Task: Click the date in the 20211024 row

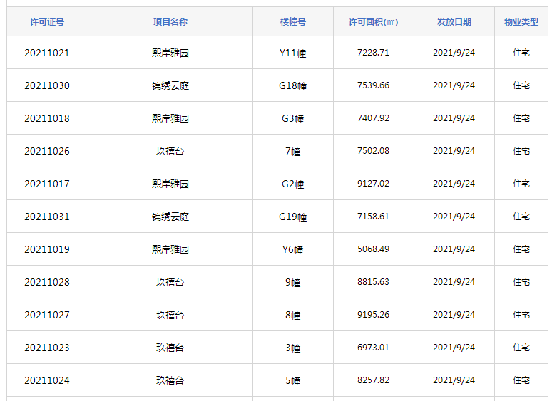Action: click(454, 380)
